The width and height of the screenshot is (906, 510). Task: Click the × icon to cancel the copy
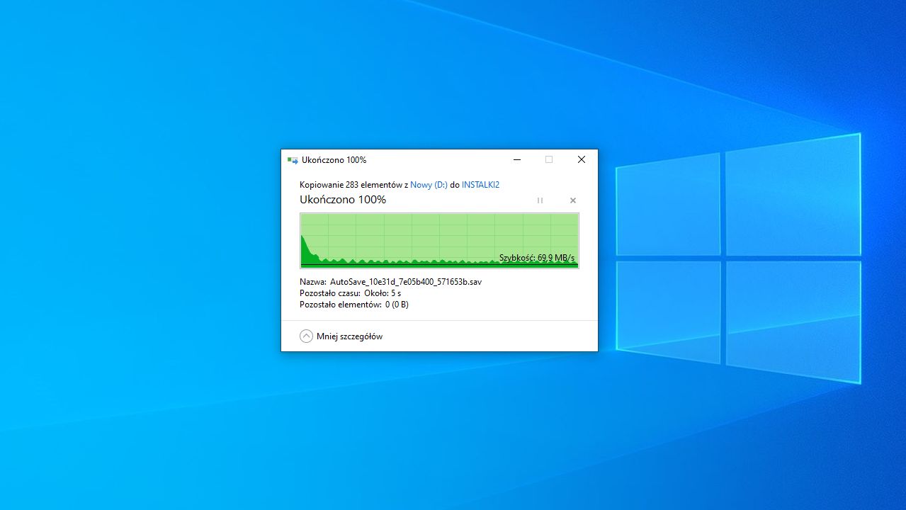(572, 200)
